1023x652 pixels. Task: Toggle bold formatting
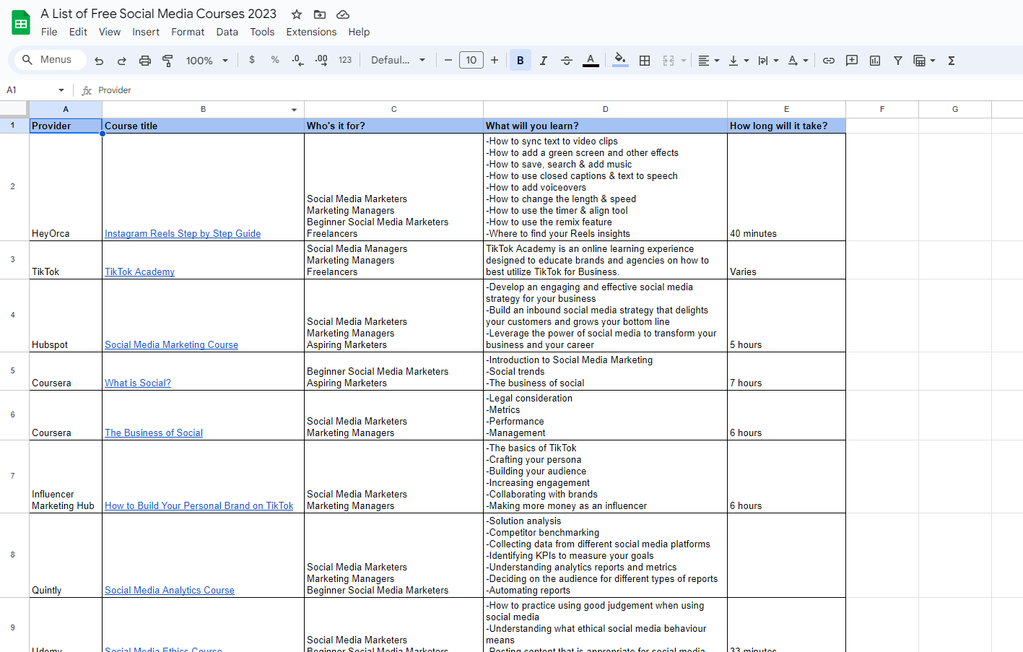pyautogui.click(x=521, y=61)
